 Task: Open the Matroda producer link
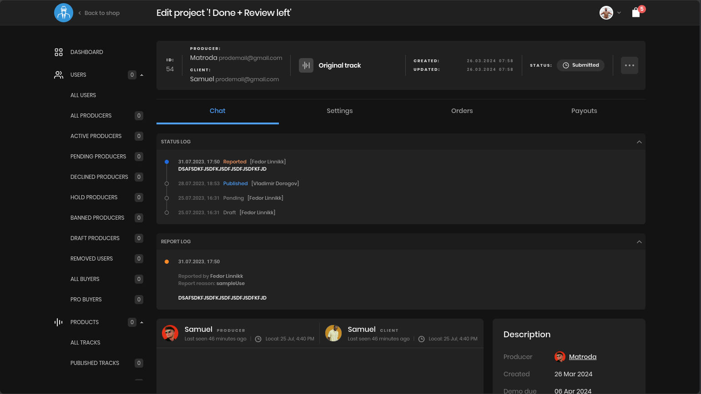583,357
